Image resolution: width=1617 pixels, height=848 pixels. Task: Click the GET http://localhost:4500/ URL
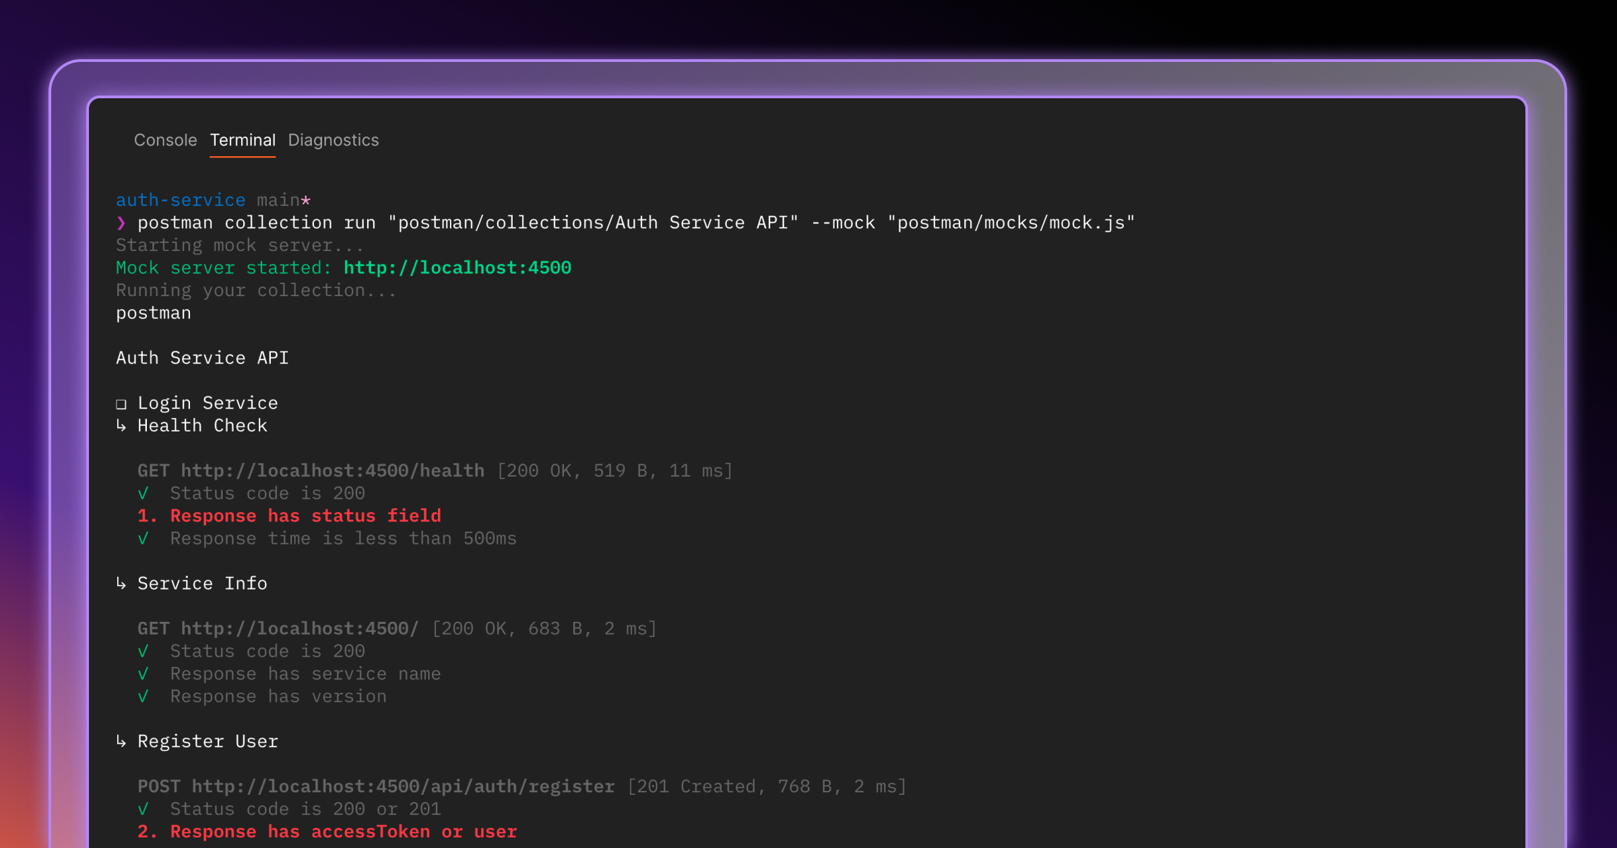click(278, 629)
